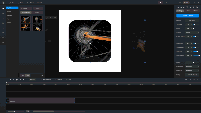The image size is (201, 113).
Task: Click the Import button
Action: [x=38, y=8]
